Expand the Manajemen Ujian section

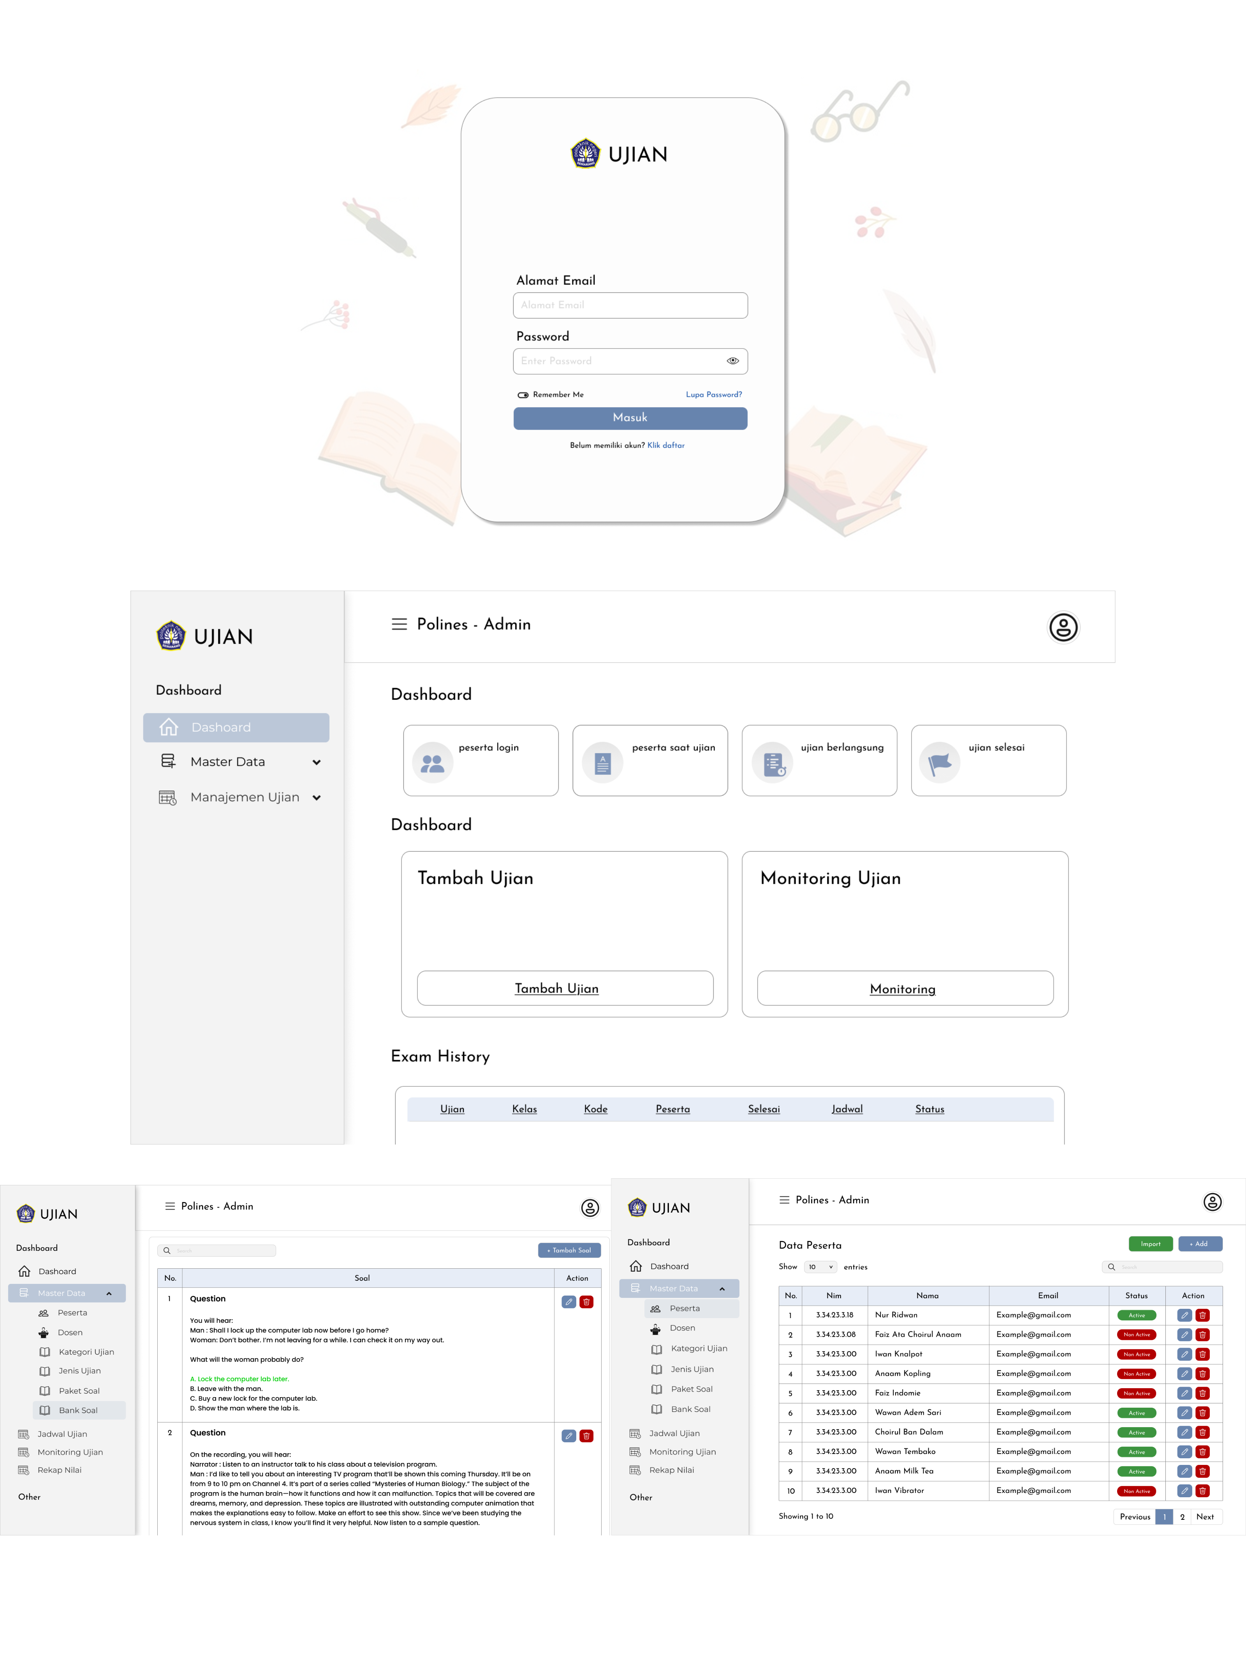pyautogui.click(x=316, y=797)
